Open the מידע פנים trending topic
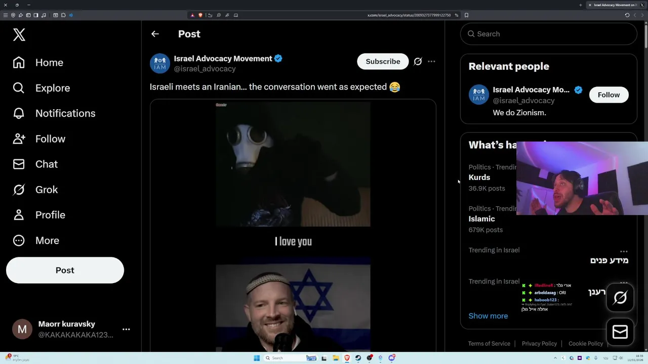Viewport: 648px width, 364px height. [609, 260]
